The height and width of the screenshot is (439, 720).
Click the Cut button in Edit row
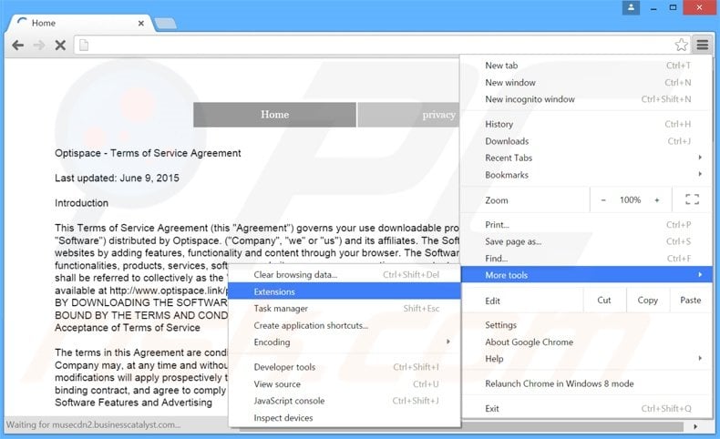click(604, 300)
